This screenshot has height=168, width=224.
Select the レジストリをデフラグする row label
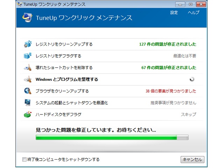point(58,56)
